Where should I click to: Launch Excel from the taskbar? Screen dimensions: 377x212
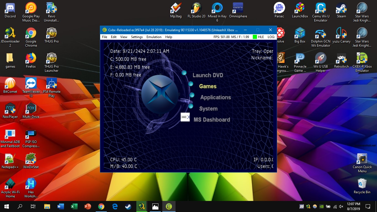coord(74,206)
